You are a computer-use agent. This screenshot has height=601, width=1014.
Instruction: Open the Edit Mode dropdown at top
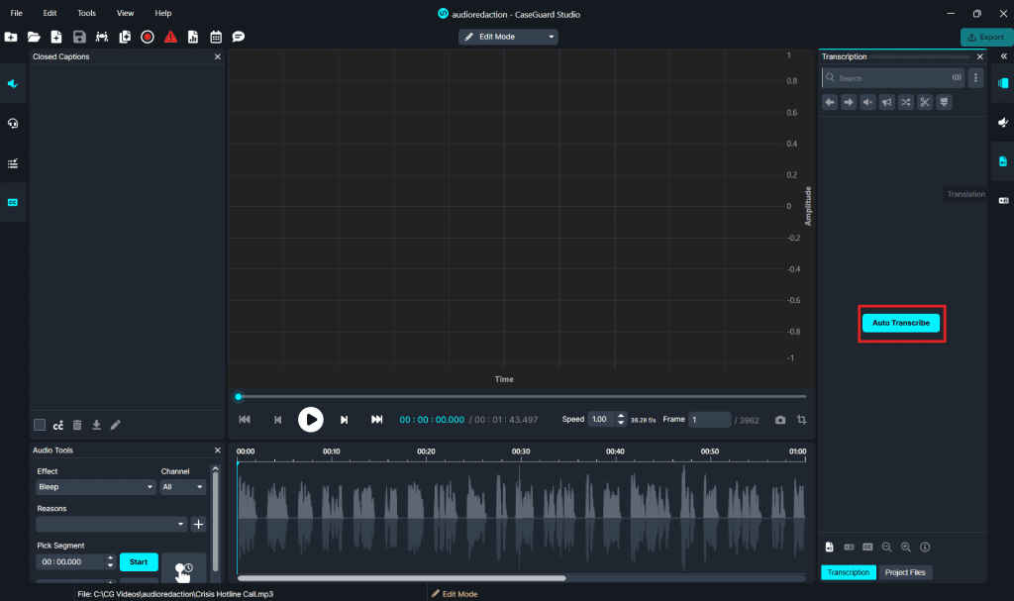click(508, 37)
